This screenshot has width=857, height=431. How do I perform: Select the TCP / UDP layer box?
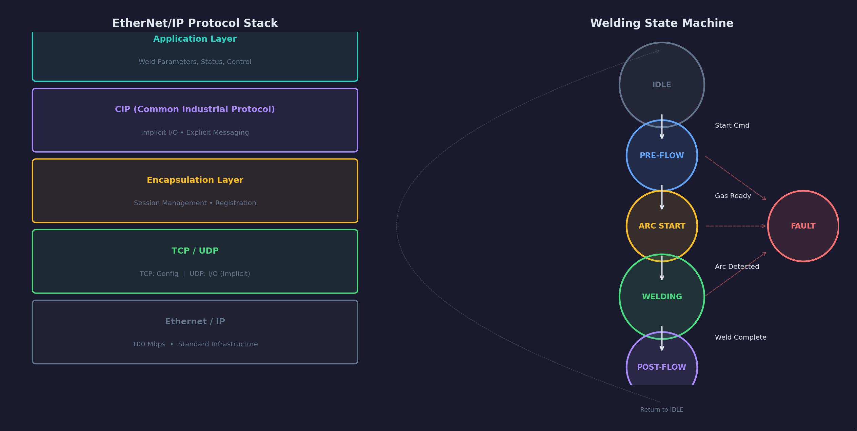195,261
